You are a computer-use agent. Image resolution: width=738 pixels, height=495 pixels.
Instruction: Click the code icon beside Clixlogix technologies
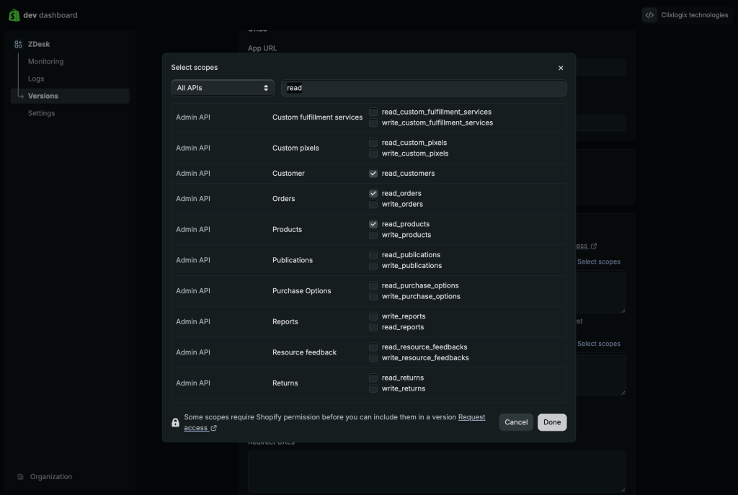(x=649, y=15)
